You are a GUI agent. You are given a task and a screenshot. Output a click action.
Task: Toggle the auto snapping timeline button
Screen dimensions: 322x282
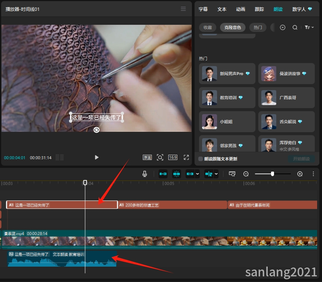pyautogui.click(x=176, y=174)
